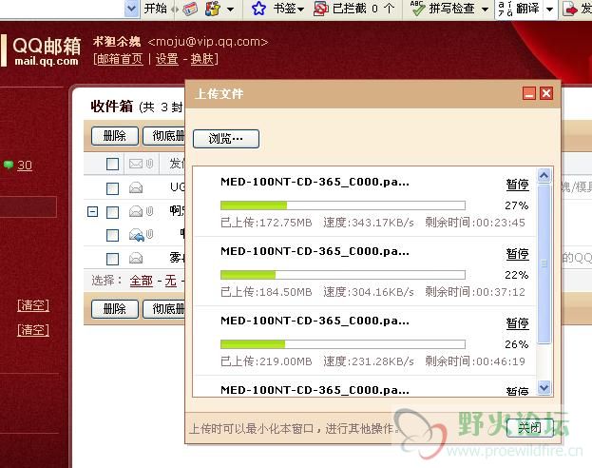Click 拼写检查 label in toolbar

tap(451, 9)
